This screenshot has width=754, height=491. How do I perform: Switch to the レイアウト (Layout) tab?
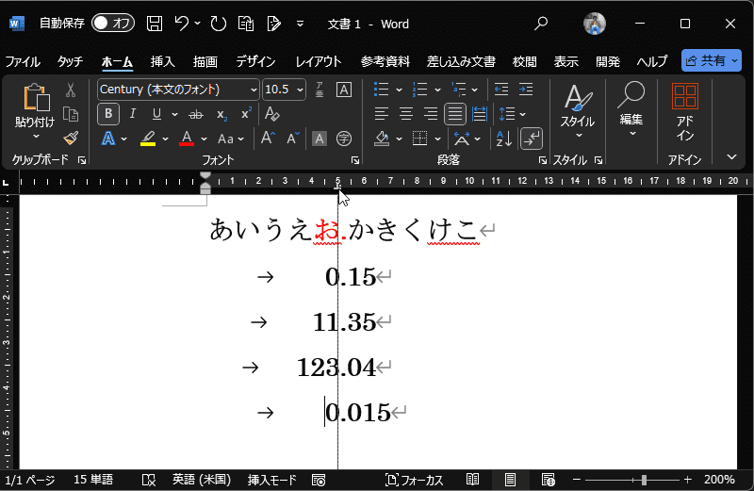coord(319,61)
